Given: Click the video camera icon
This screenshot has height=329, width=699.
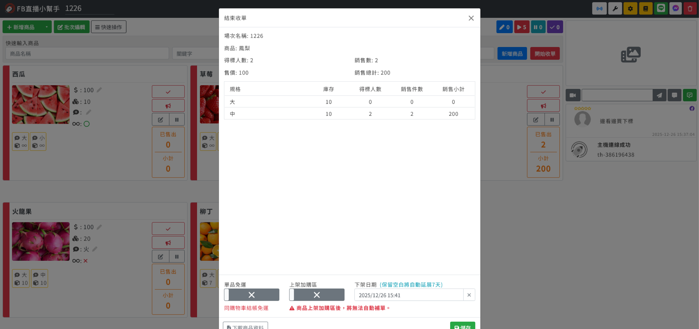Looking at the screenshot, I should click(573, 95).
